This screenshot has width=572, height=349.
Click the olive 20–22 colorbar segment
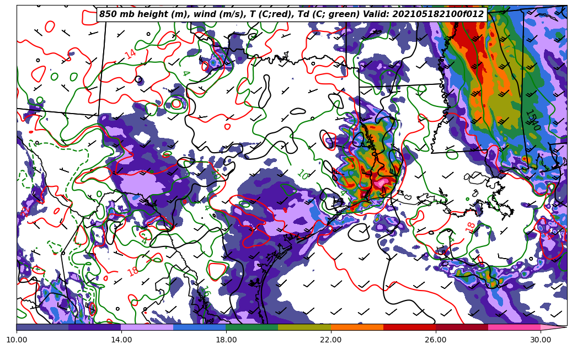304,327
